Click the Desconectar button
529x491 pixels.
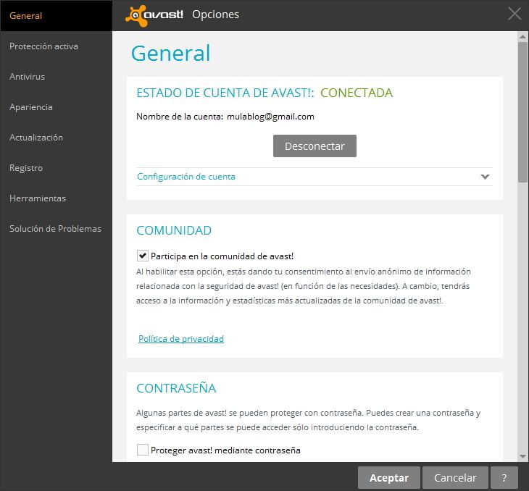(x=315, y=146)
